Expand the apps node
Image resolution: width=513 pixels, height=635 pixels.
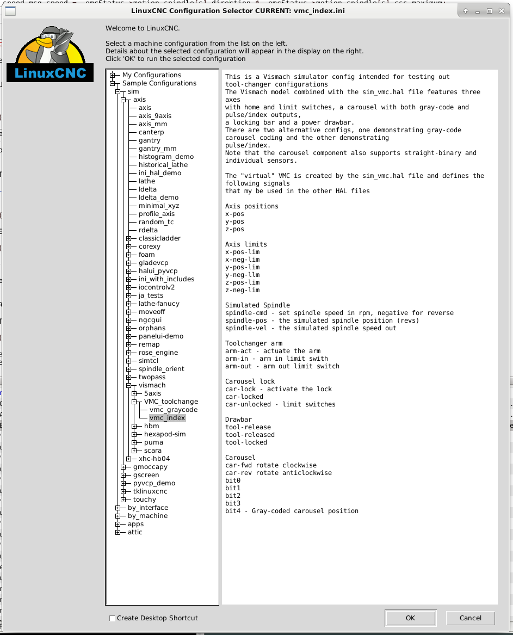(118, 524)
